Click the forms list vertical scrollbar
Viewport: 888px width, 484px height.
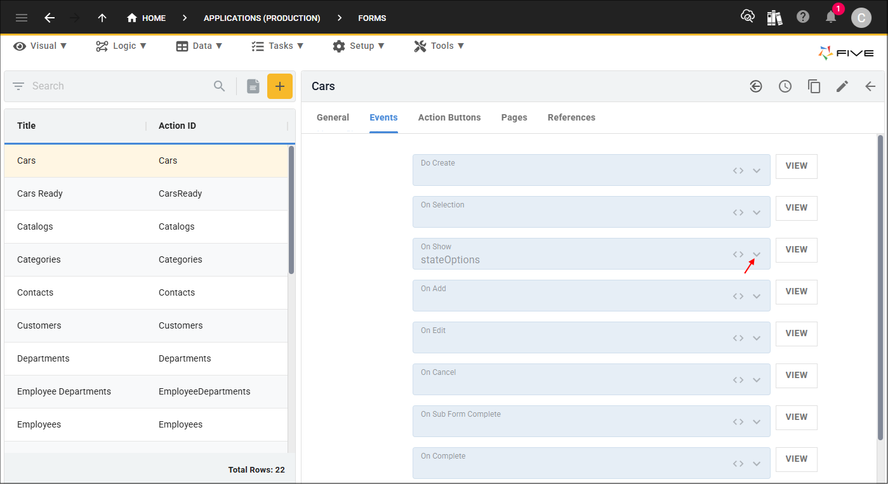coord(291,210)
